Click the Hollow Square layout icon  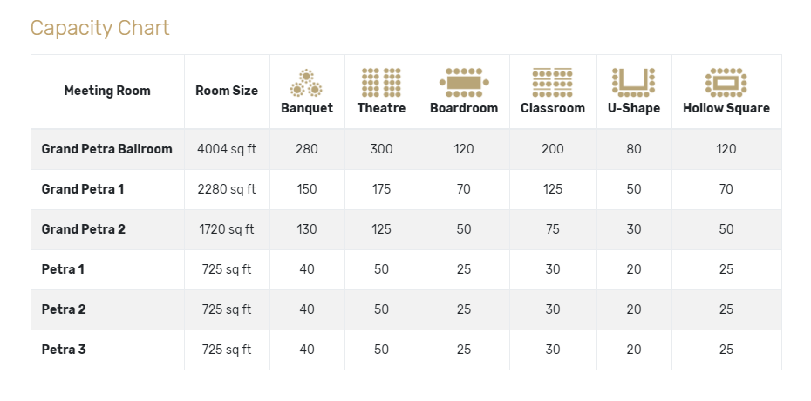coord(726,83)
